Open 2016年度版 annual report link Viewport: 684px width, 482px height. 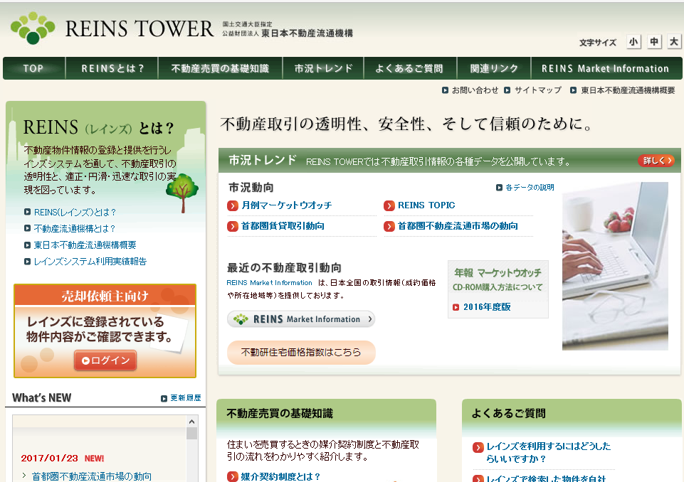click(x=487, y=307)
